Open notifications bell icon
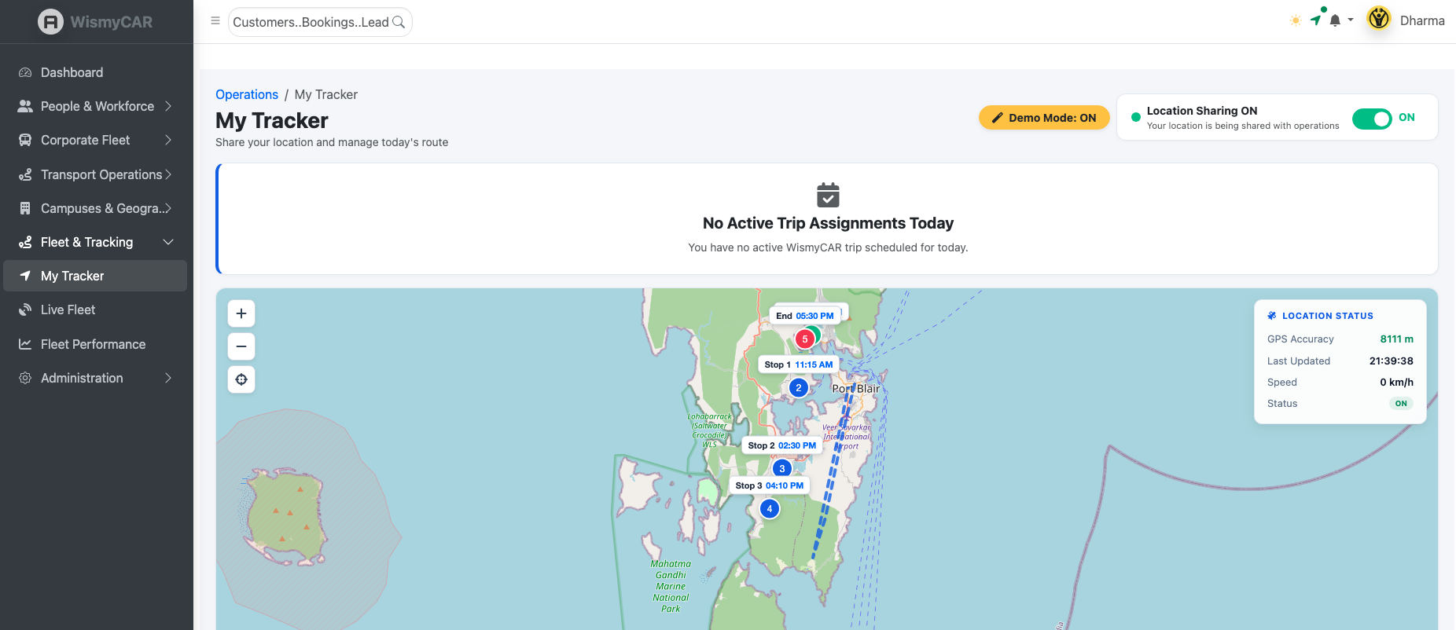 (1335, 20)
